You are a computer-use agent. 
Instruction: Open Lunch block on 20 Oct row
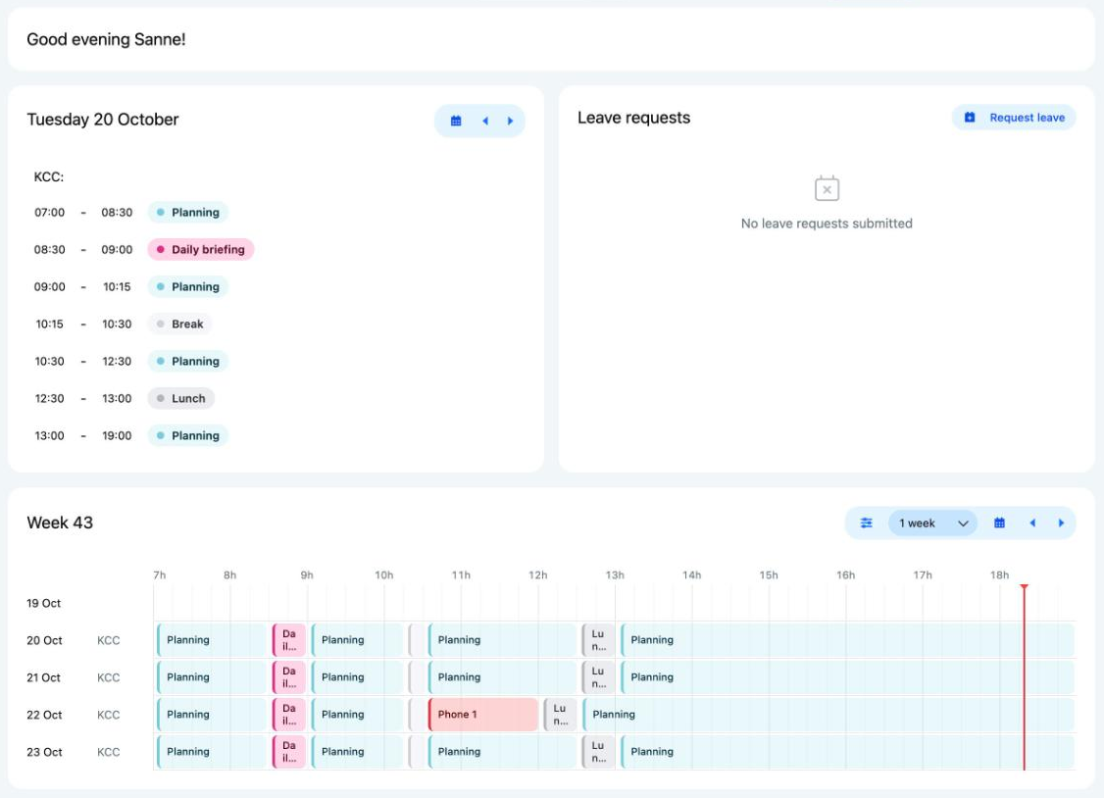click(598, 639)
